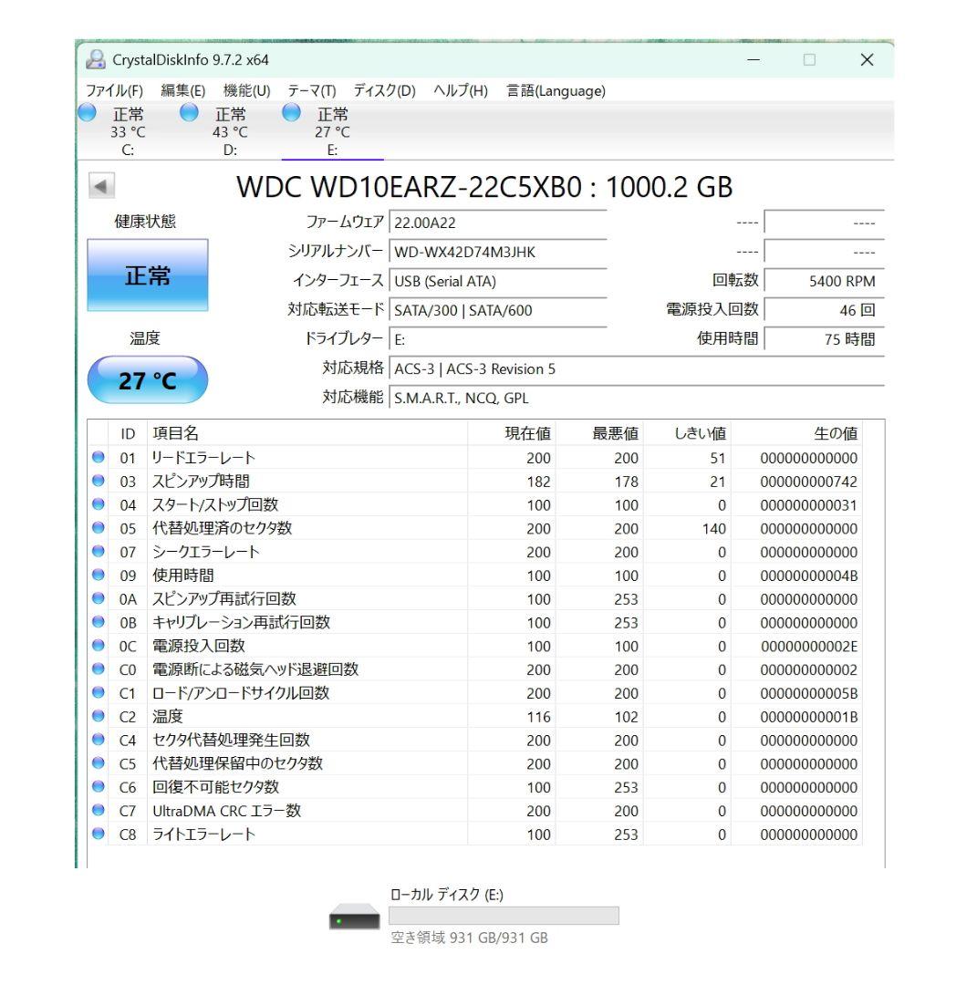Screen dimensions: 977x985
Task: Click the ローカル ディスク (E:) label
Action: coord(447,895)
